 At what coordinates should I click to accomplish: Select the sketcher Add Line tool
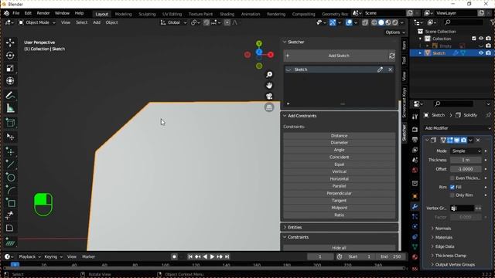(x=10, y=164)
